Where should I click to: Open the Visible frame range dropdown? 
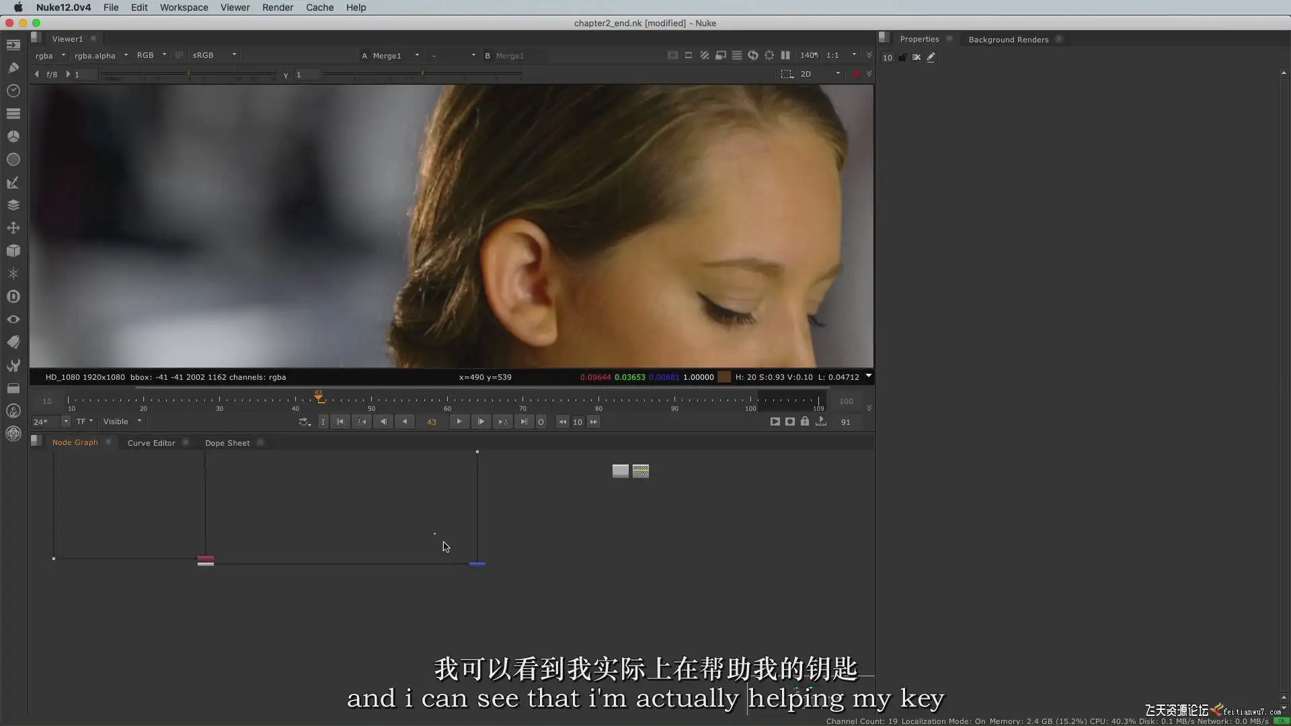pyautogui.click(x=122, y=421)
